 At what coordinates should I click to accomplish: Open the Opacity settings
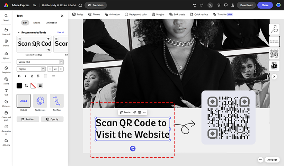(x=52, y=119)
